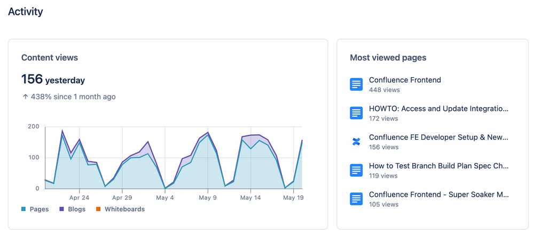Click the May 14 axis label
Viewport: 533px width, 235px height.
(250, 198)
